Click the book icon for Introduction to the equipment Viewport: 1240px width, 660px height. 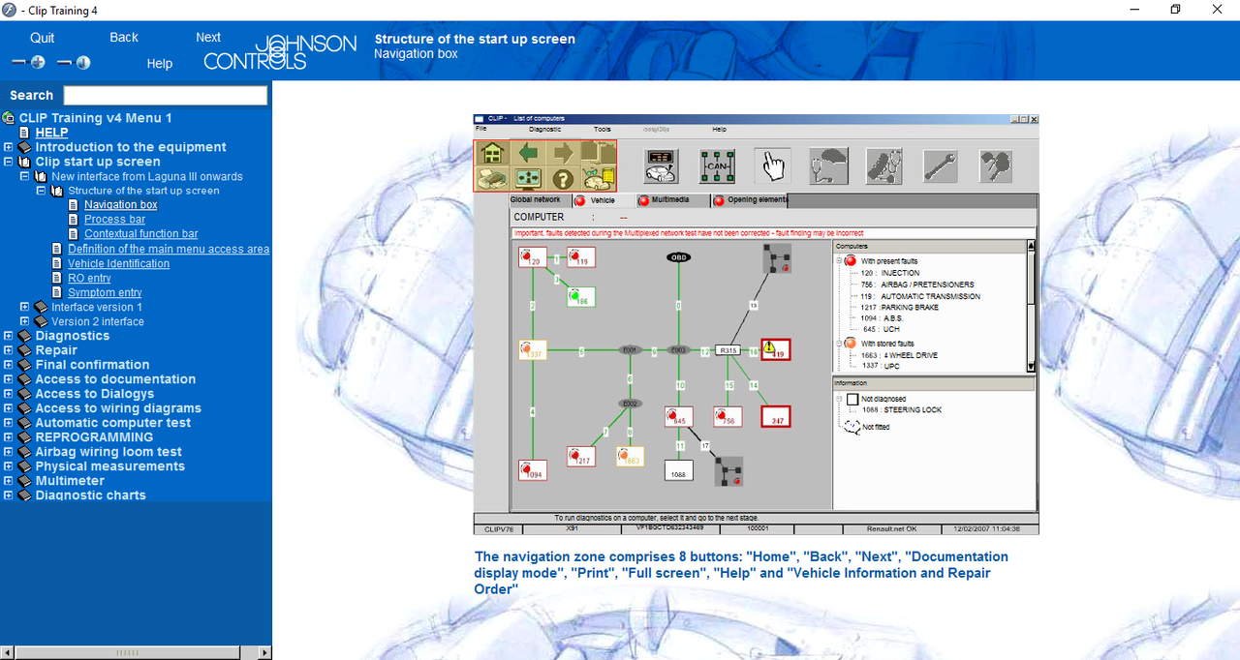[x=25, y=147]
